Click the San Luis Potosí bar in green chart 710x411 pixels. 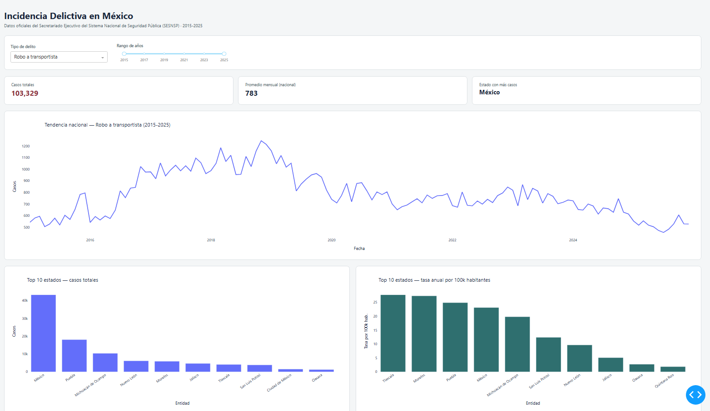coord(548,355)
